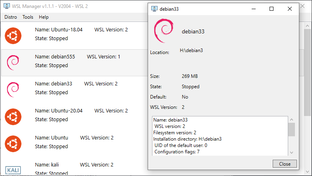312x176 pixels.
Task: Select 'Name: kali' row text
Action: click(47, 165)
